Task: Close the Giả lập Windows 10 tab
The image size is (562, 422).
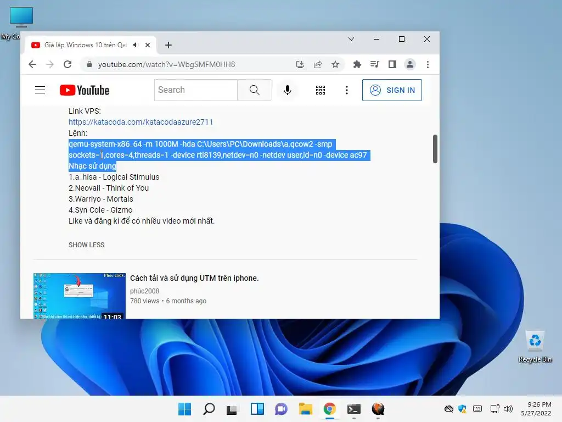Action: click(x=148, y=45)
